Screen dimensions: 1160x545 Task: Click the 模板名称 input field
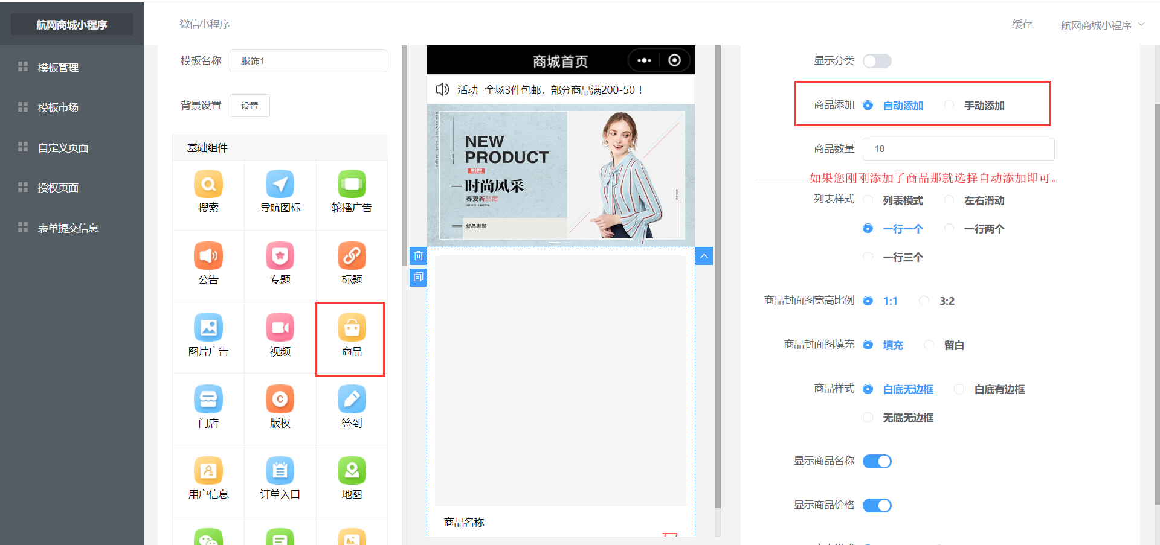tap(308, 61)
